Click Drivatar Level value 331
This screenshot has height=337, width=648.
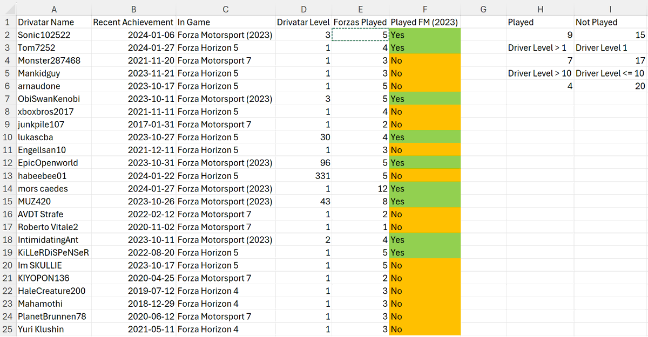303,176
